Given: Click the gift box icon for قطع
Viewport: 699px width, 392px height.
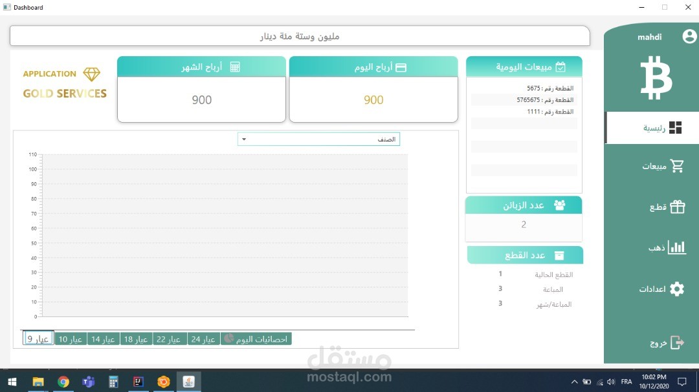Looking at the screenshot, I should click(677, 207).
